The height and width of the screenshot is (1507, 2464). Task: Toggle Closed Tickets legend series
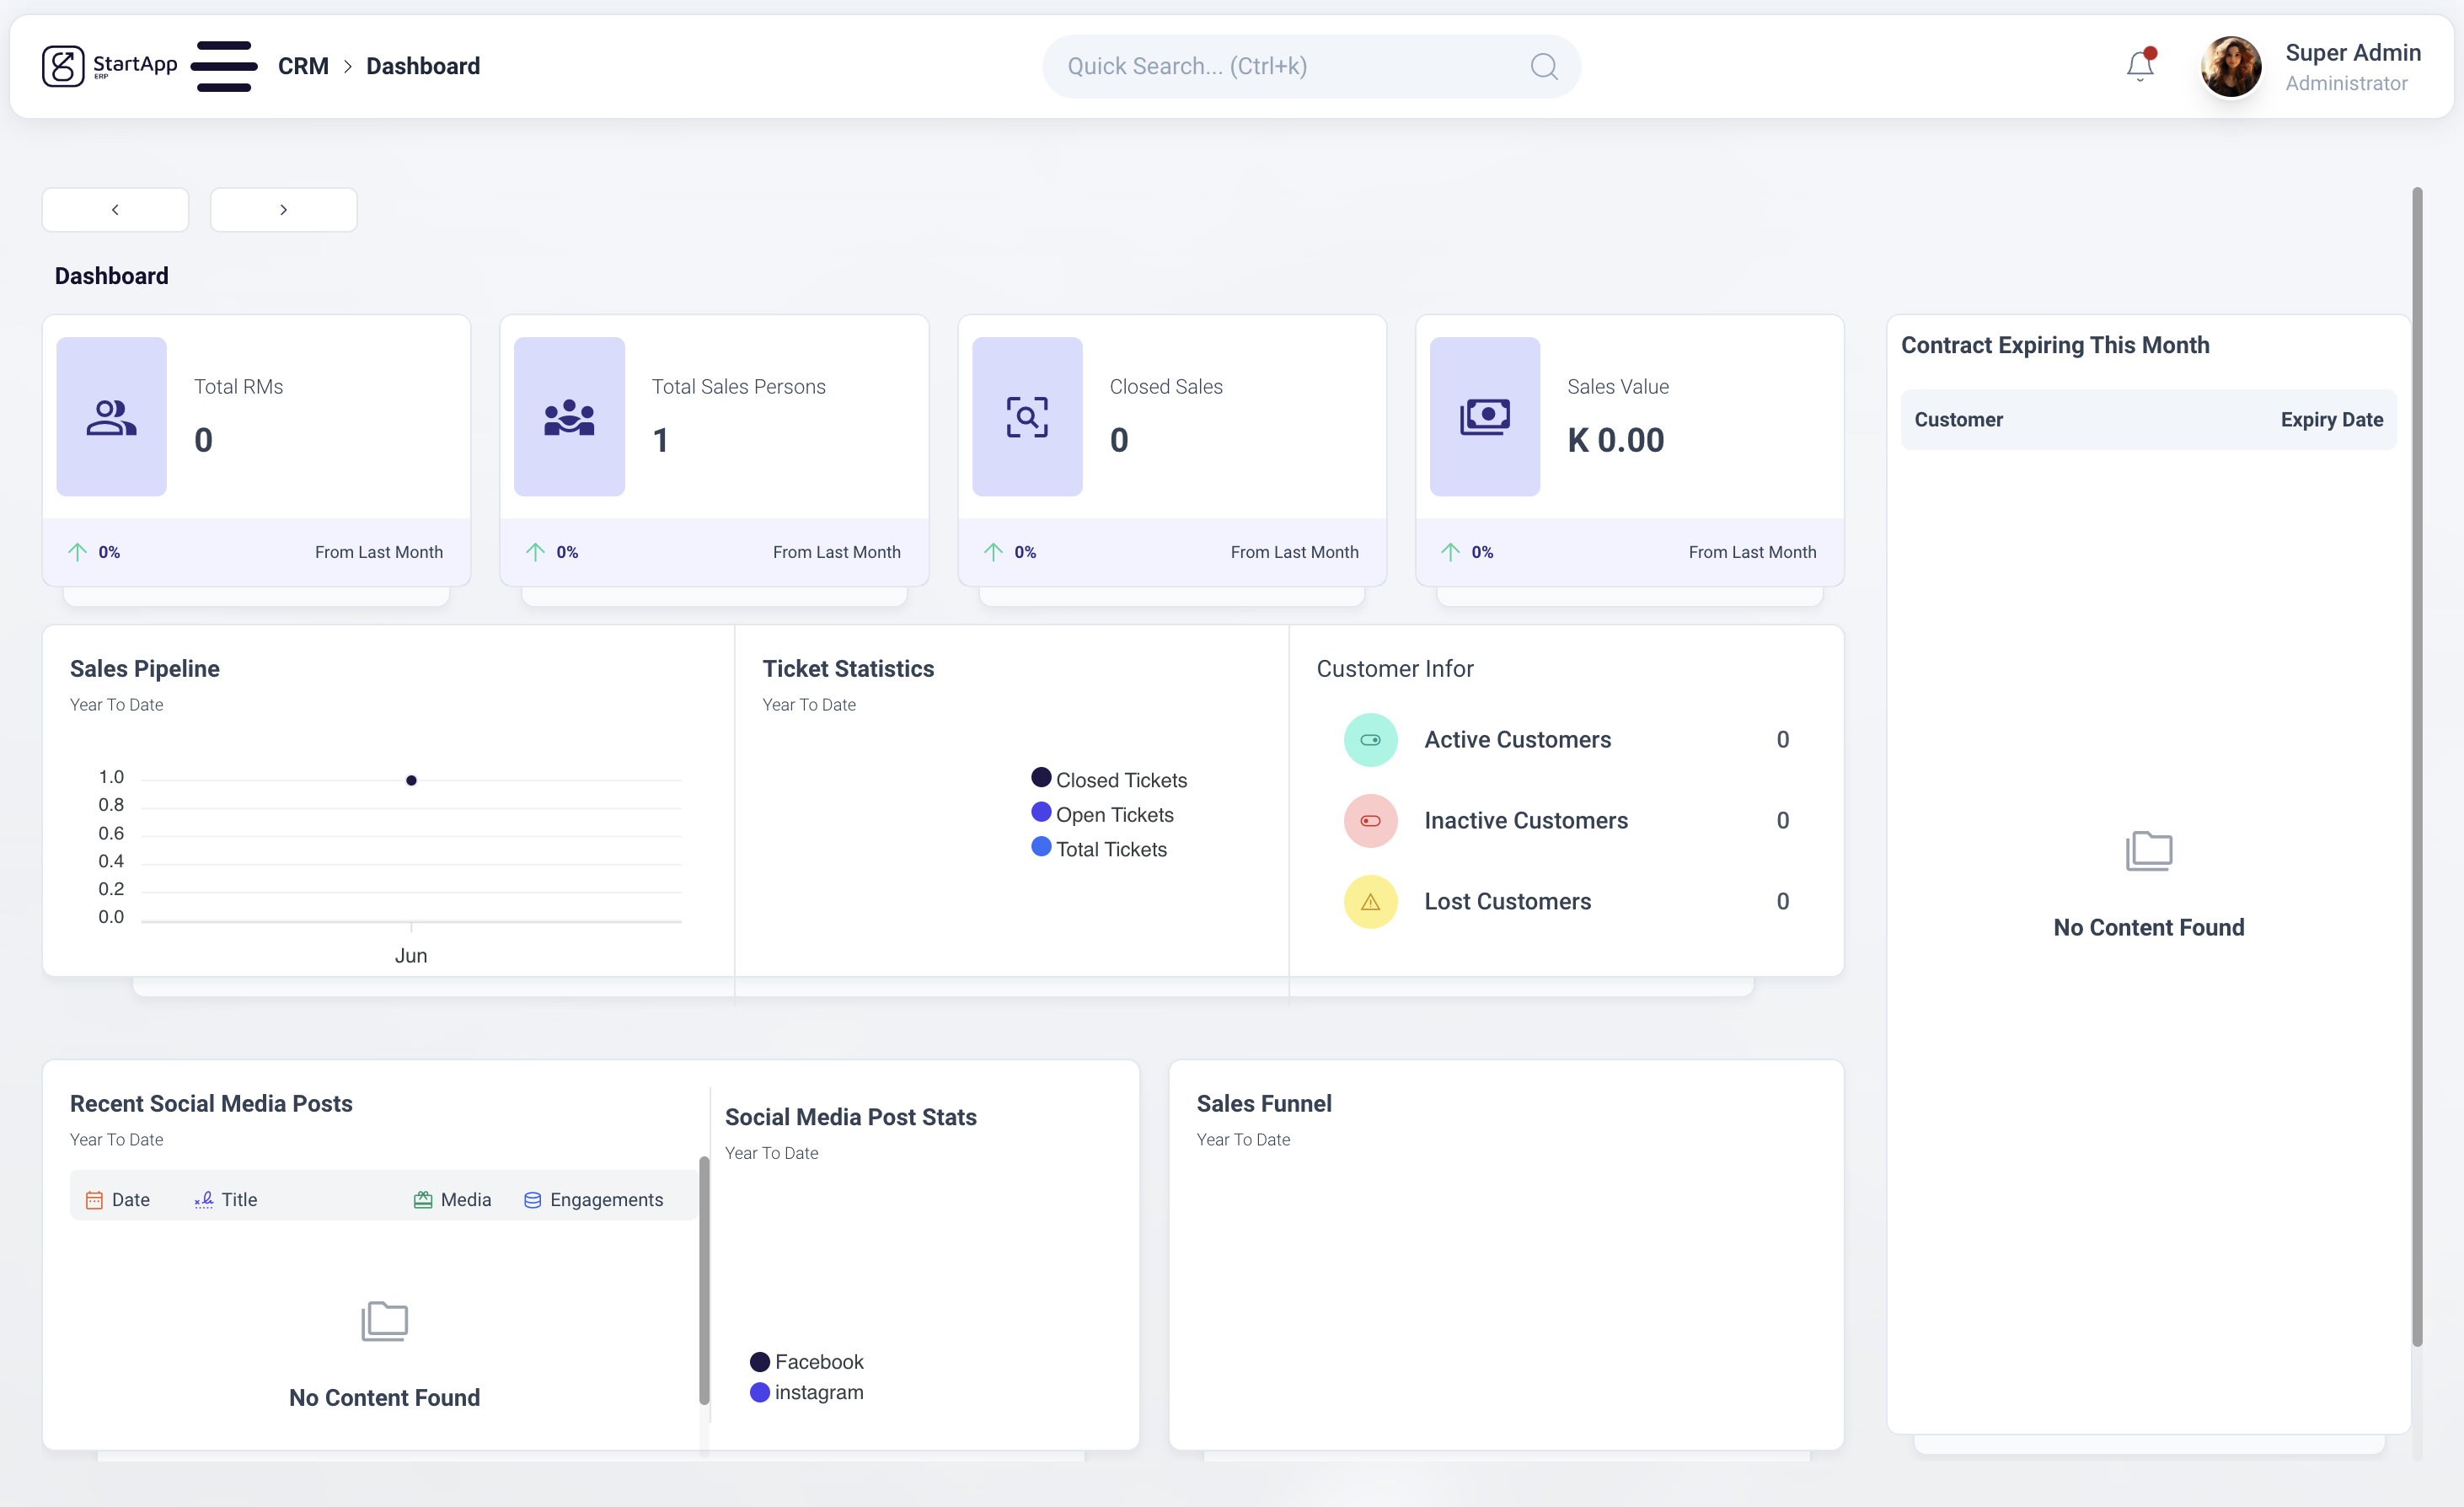tap(1108, 780)
